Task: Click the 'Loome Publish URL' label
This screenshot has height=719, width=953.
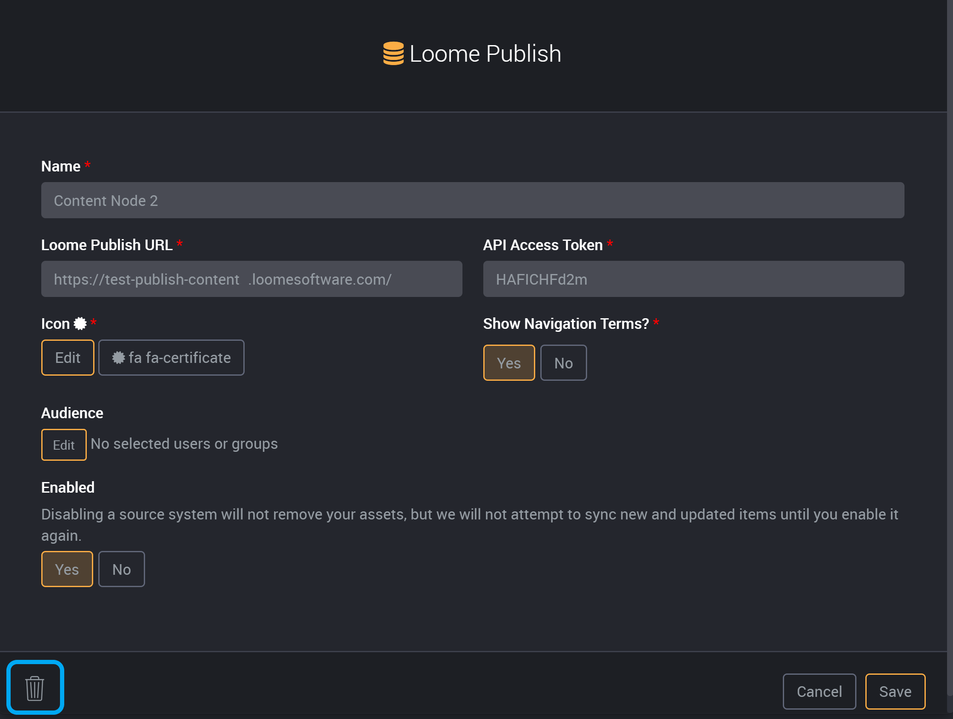Action: [107, 245]
